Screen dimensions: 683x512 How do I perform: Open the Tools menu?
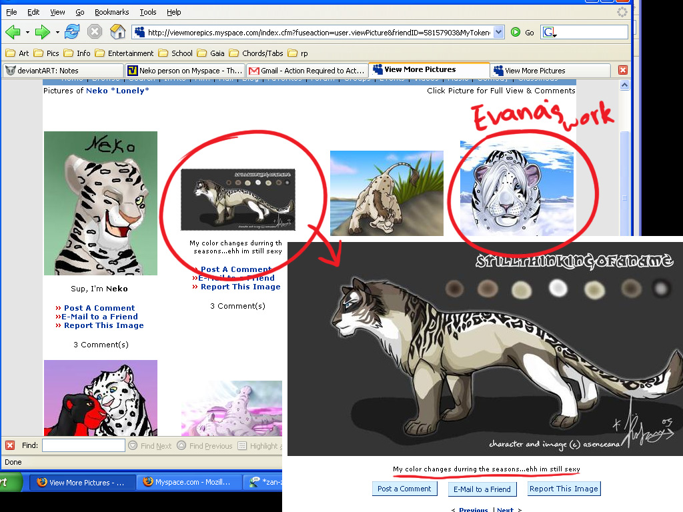147,12
